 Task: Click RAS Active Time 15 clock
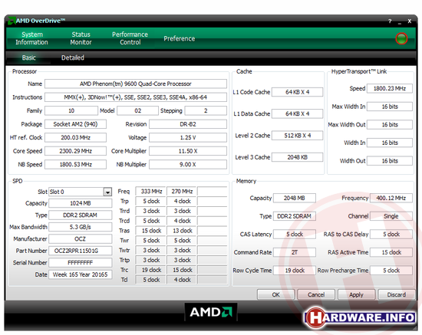pyautogui.click(x=391, y=252)
